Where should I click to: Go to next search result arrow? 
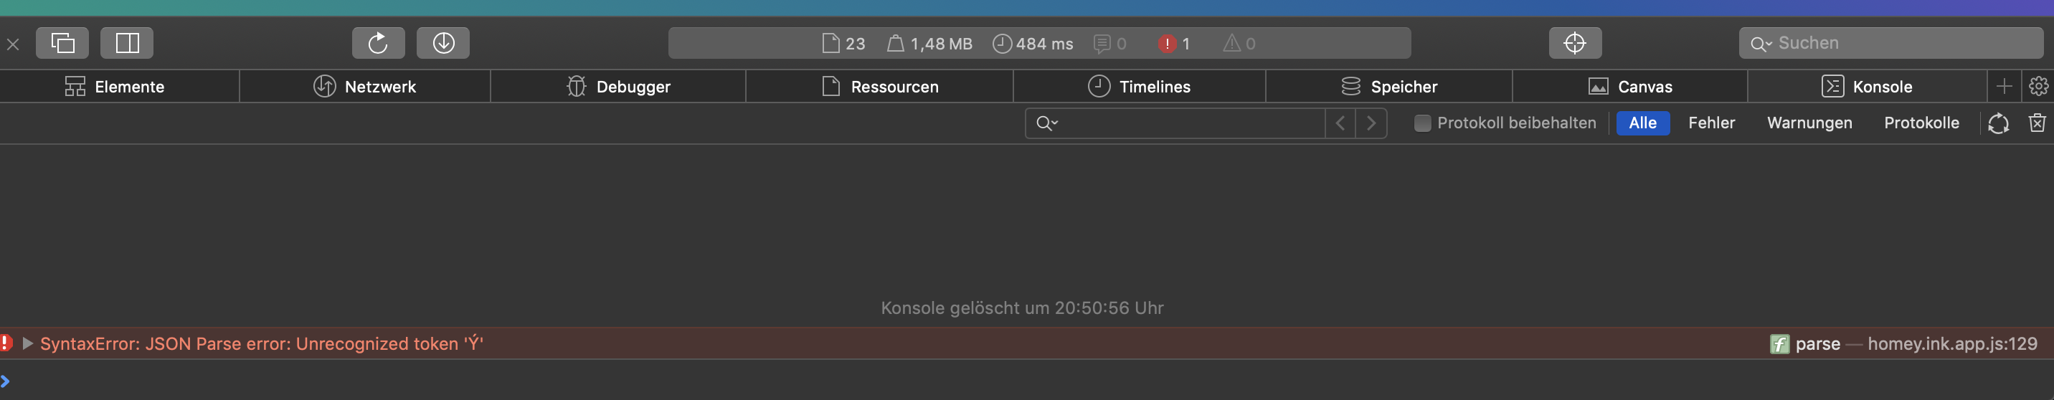[1371, 123]
